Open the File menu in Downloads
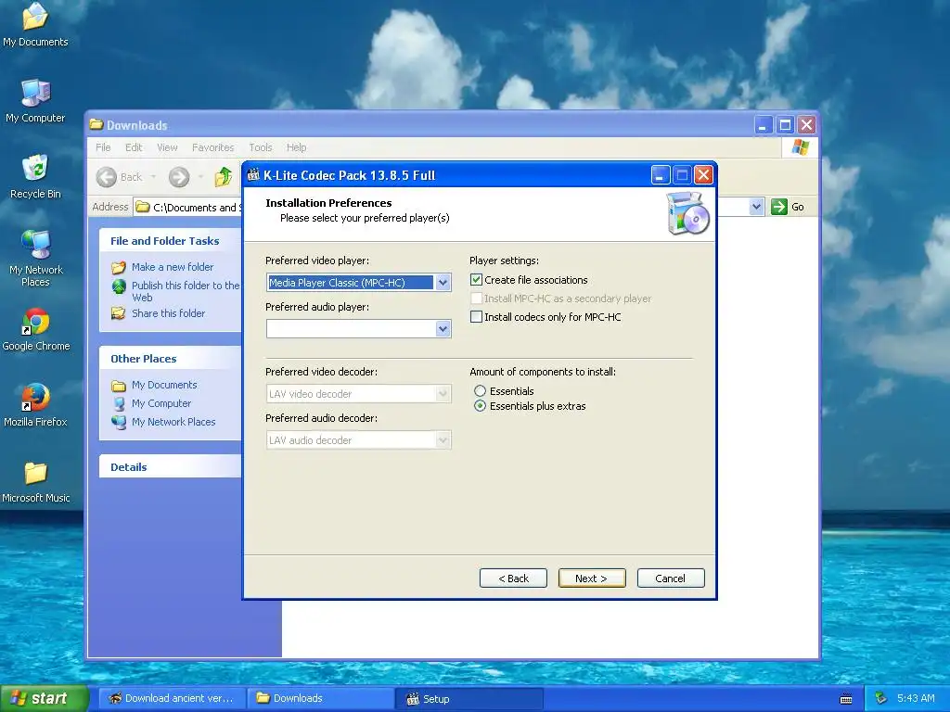The image size is (950, 712). pyautogui.click(x=103, y=147)
